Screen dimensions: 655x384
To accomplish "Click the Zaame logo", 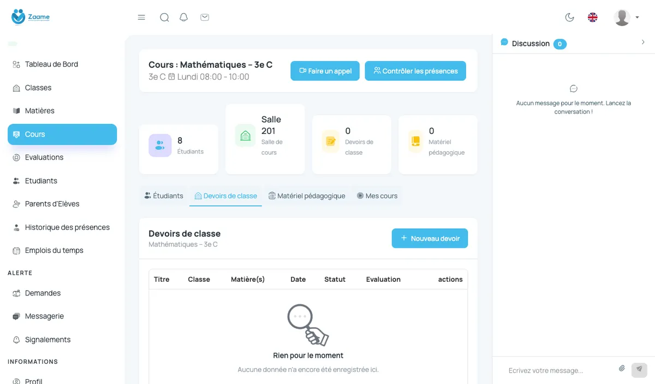I will [x=31, y=17].
